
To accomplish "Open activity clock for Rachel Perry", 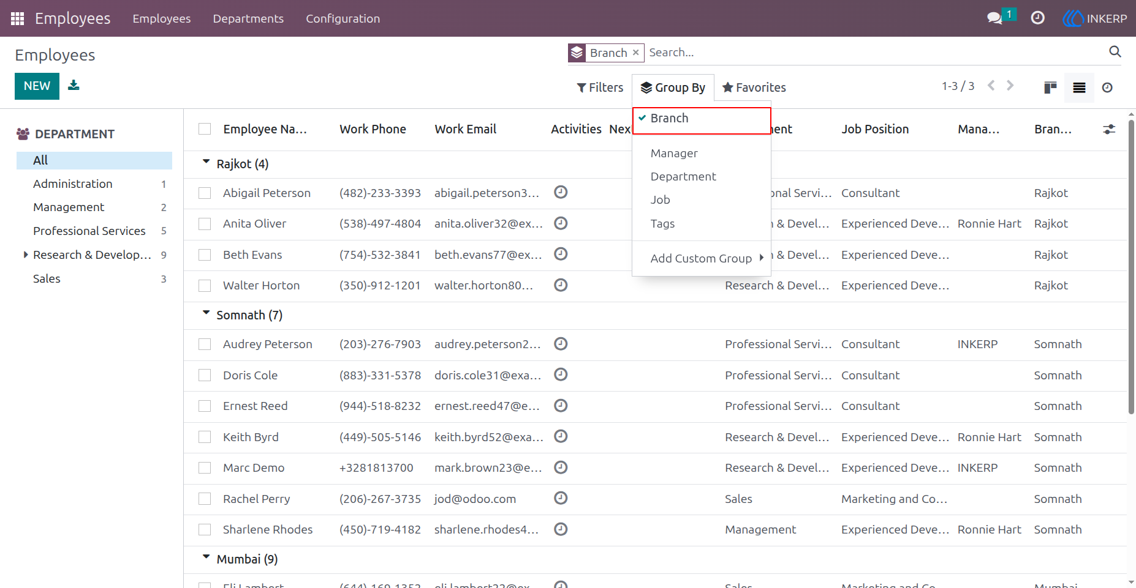I will (x=560, y=498).
